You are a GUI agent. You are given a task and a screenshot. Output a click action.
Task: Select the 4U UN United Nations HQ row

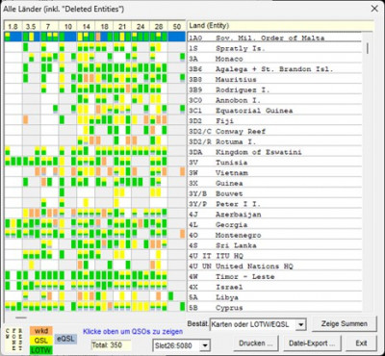tap(274, 266)
